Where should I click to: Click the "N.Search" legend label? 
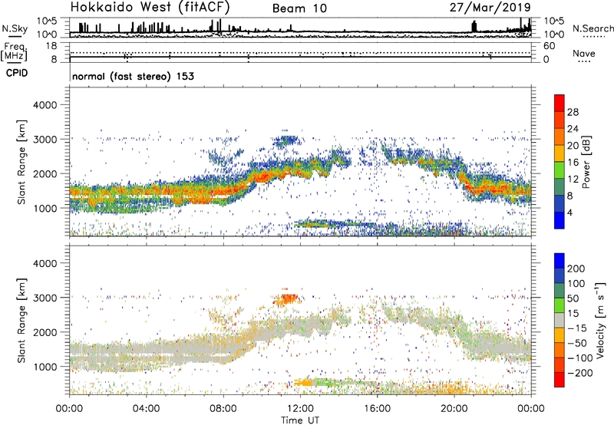pyautogui.click(x=593, y=28)
